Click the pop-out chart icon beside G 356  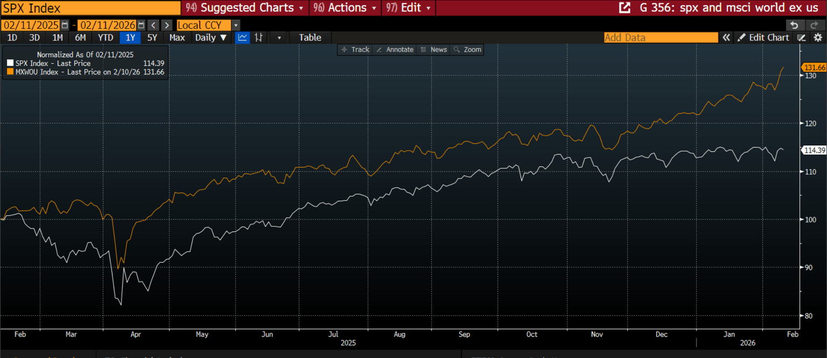point(625,8)
